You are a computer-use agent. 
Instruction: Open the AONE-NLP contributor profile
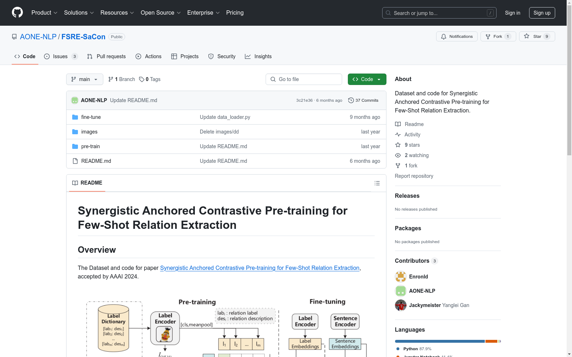click(422, 291)
